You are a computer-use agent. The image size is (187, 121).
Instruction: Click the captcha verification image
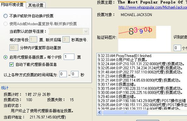pos(137,32)
